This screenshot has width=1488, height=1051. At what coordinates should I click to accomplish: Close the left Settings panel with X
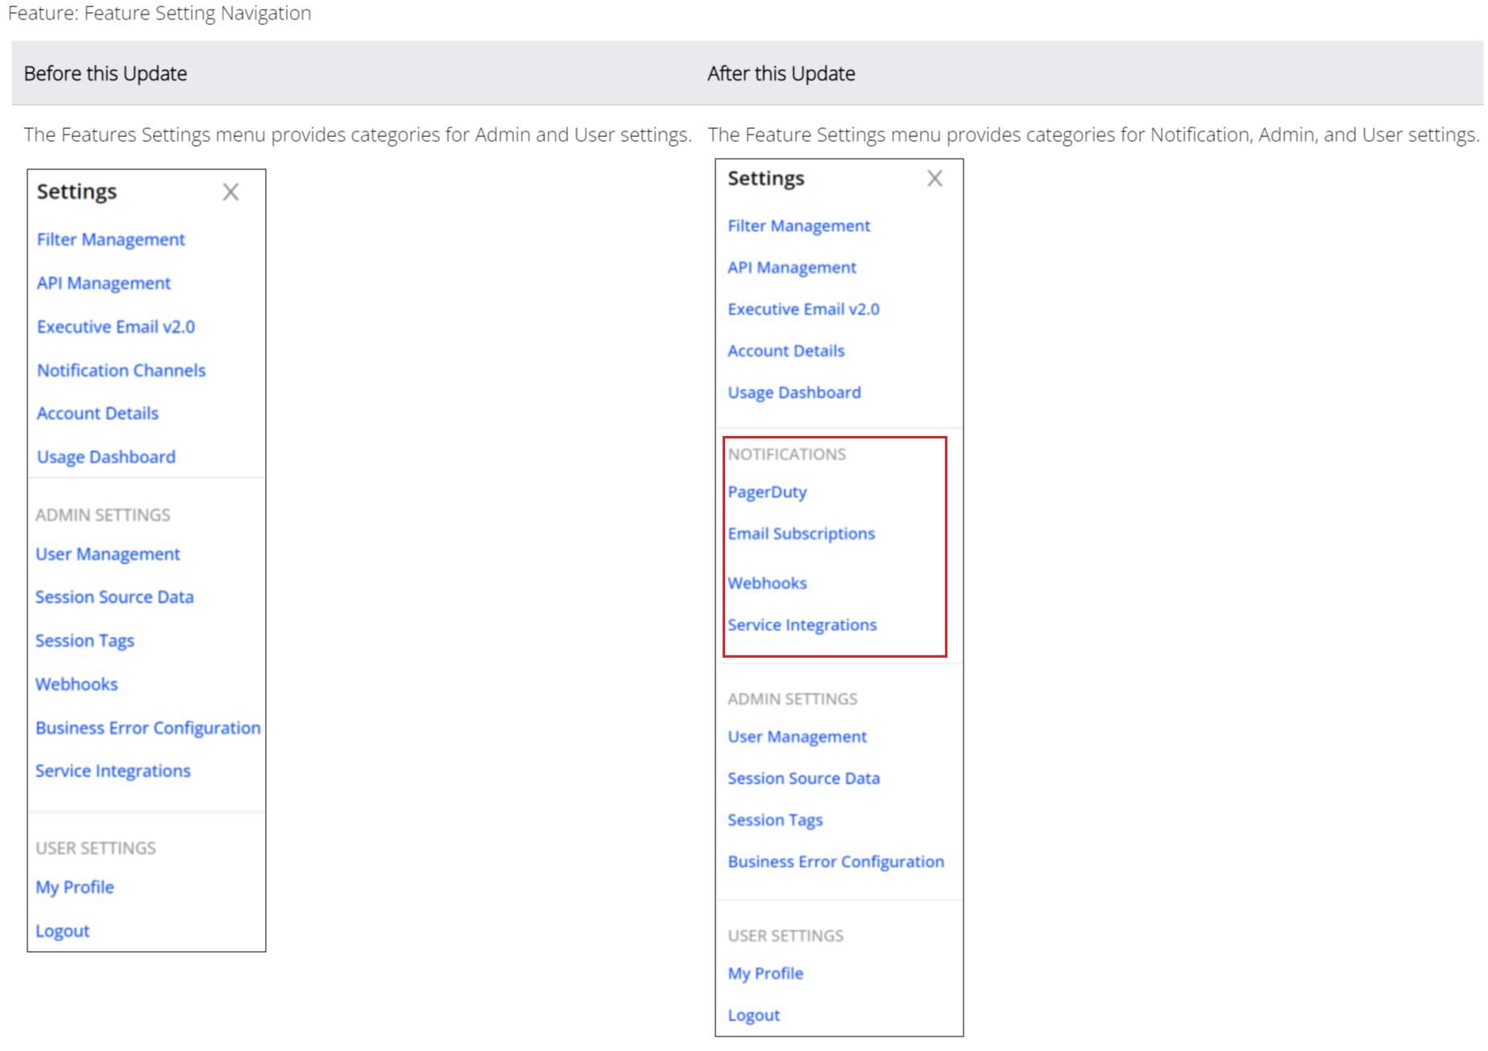(x=230, y=192)
